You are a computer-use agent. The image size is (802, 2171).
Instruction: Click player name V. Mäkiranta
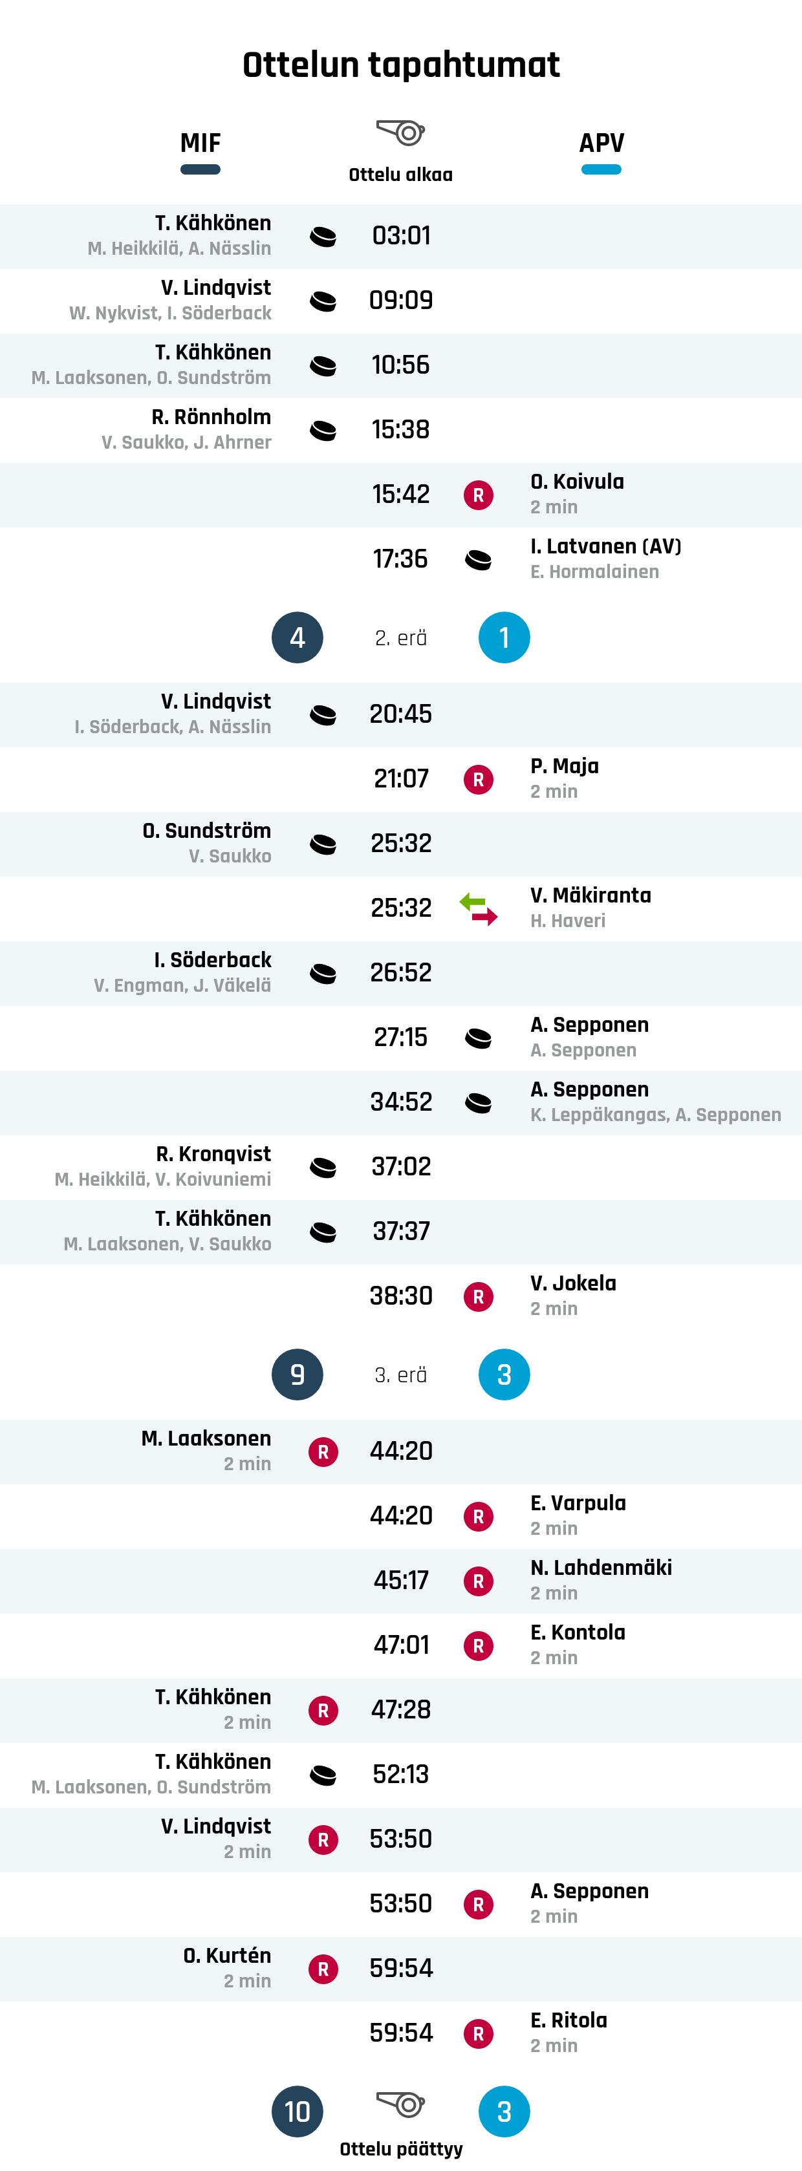(591, 895)
